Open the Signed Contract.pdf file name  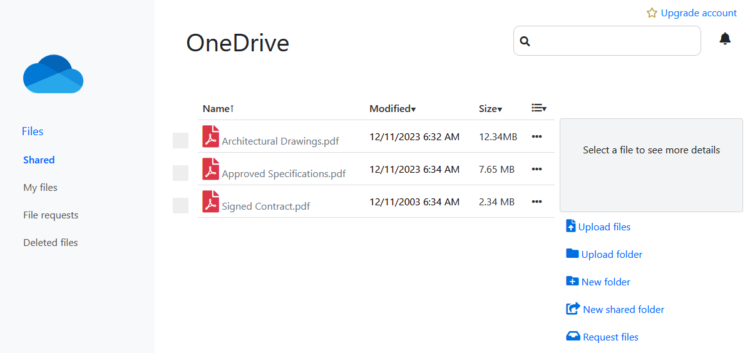[266, 206]
